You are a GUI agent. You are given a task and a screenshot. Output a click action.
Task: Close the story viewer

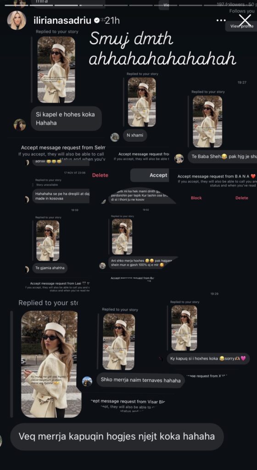[x=245, y=20]
